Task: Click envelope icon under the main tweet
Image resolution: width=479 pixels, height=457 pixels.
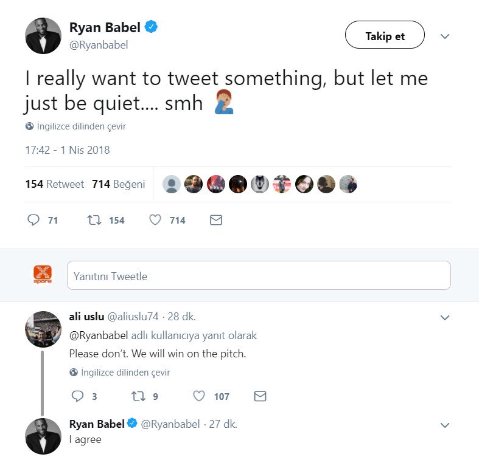Action: 215,220
